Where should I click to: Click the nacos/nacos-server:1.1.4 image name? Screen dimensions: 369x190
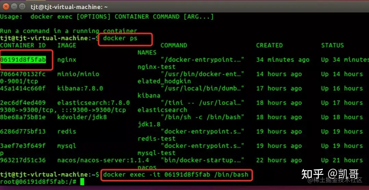(x=103, y=160)
